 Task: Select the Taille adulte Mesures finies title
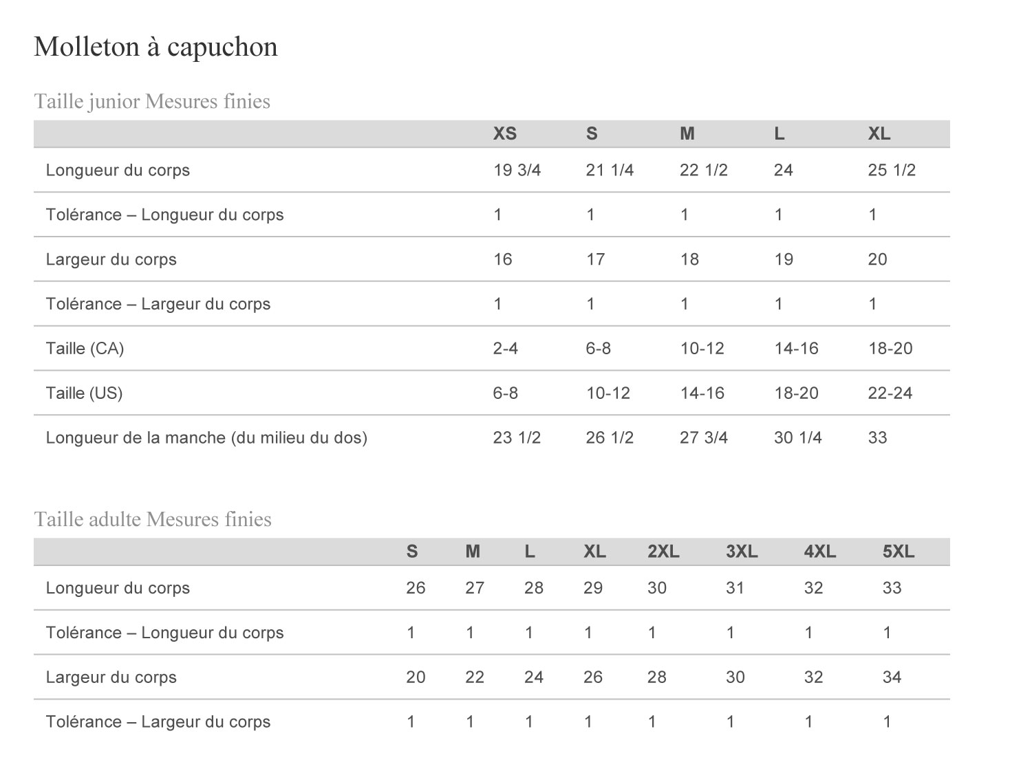click(x=153, y=519)
